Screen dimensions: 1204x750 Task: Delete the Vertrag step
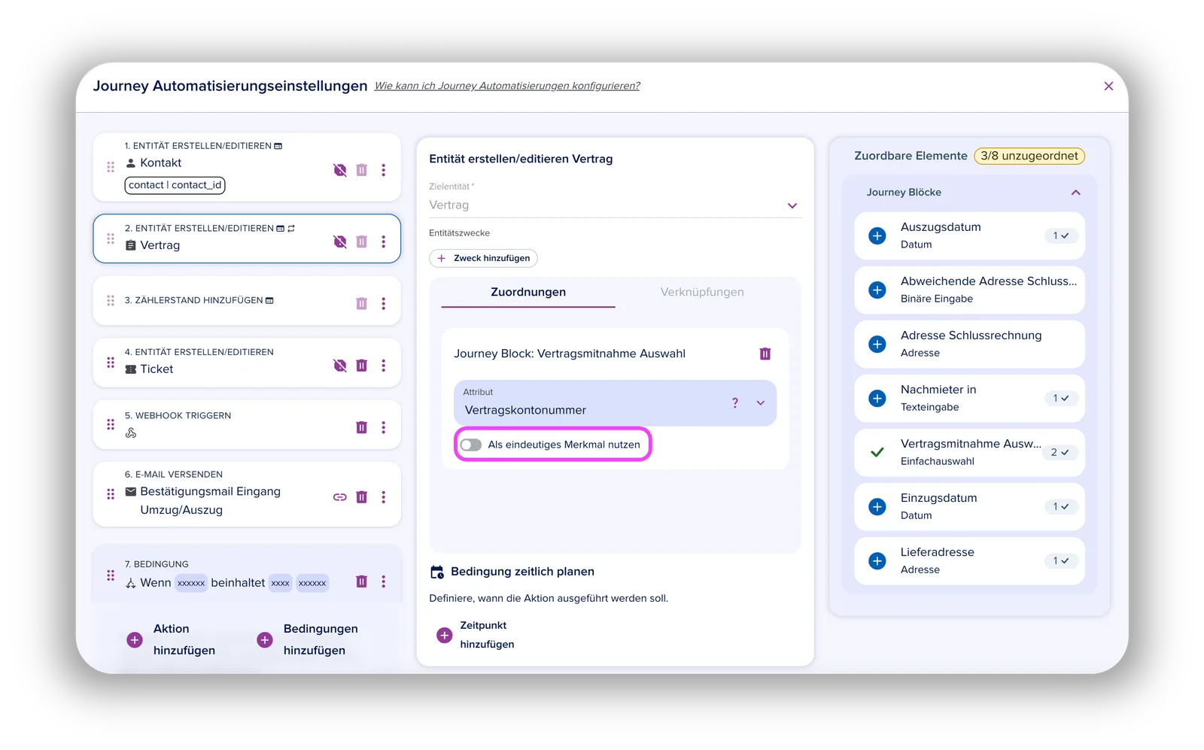coord(361,241)
